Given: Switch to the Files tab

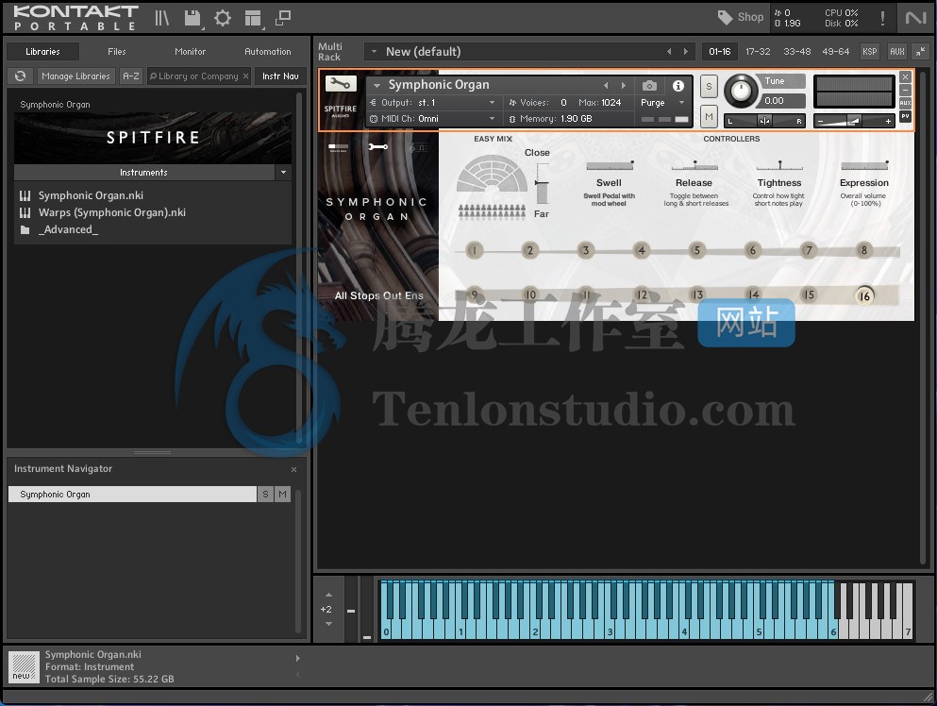Looking at the screenshot, I should pos(117,51).
